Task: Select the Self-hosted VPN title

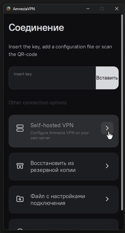Action: pyautogui.click(x=52, y=125)
